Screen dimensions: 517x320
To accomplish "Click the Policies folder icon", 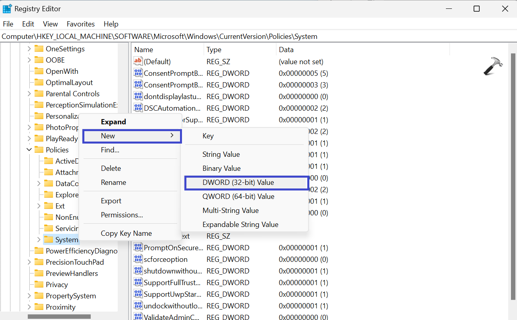I will point(39,150).
